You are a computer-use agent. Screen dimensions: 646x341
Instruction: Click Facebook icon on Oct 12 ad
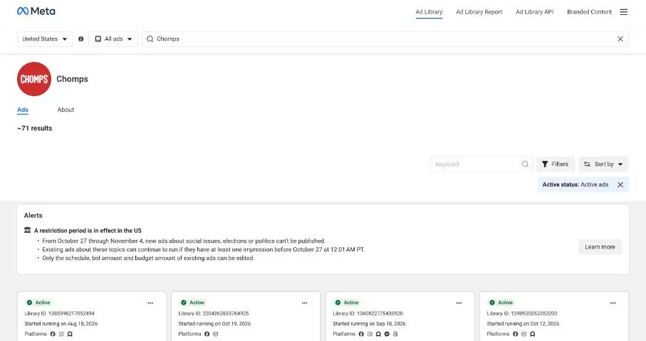(x=515, y=334)
